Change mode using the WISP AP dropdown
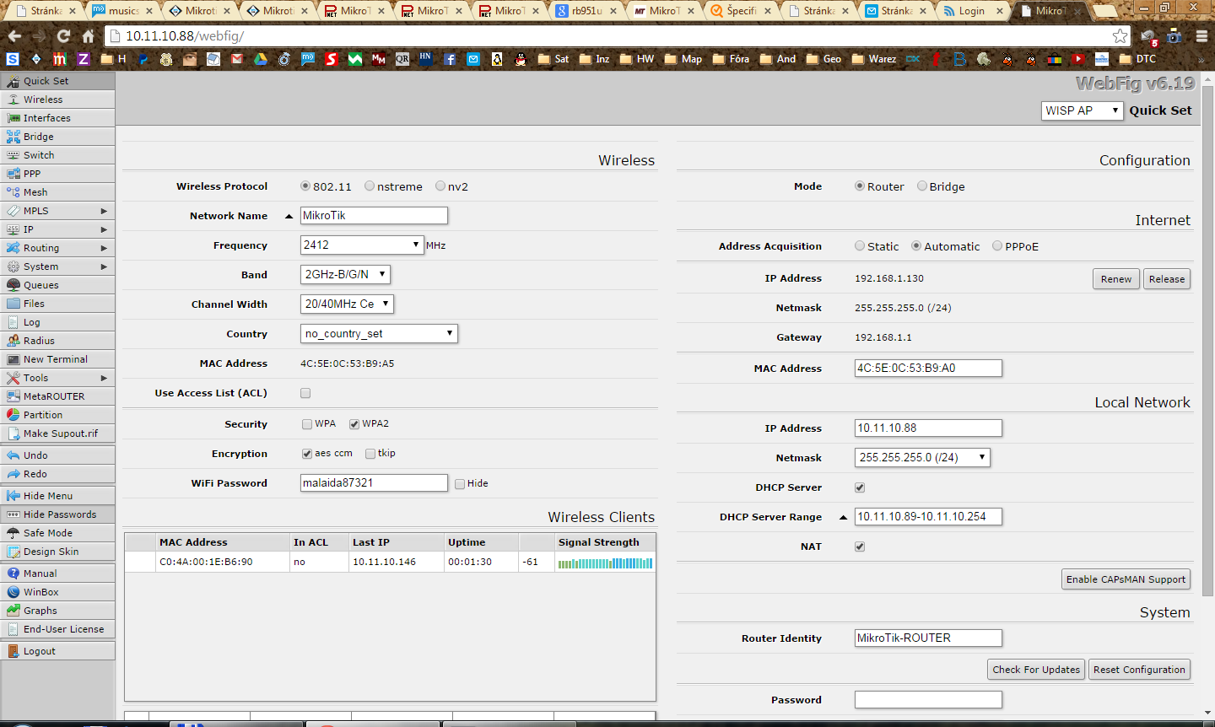Image resolution: width=1215 pixels, height=727 pixels. click(1082, 110)
